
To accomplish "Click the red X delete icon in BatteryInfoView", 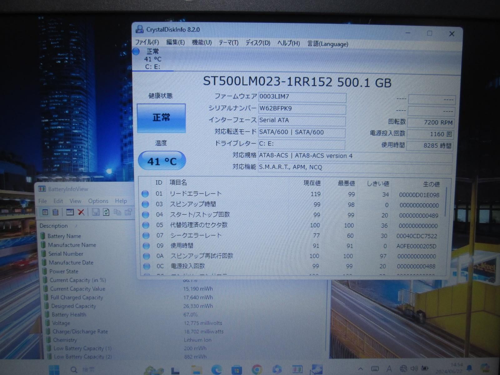I will [81, 212].
